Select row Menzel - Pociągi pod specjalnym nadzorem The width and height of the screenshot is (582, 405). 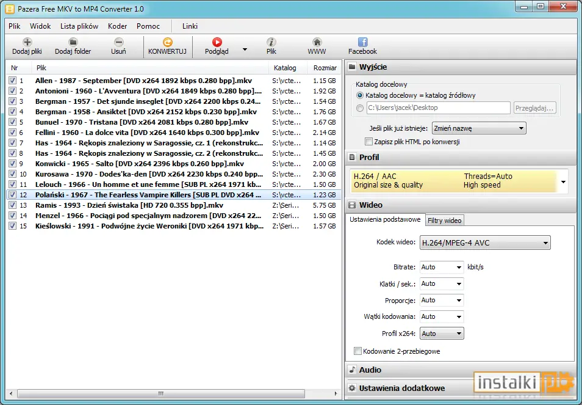174,216
